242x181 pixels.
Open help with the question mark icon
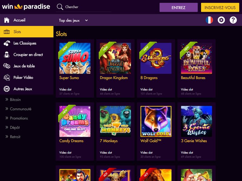coord(233,20)
